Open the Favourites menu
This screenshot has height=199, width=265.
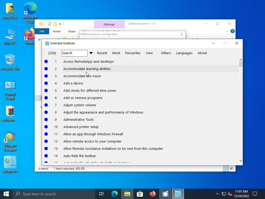[x=133, y=53]
